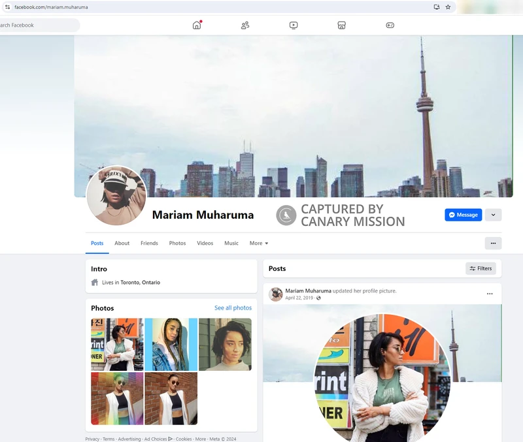Open the Music tab

point(231,243)
